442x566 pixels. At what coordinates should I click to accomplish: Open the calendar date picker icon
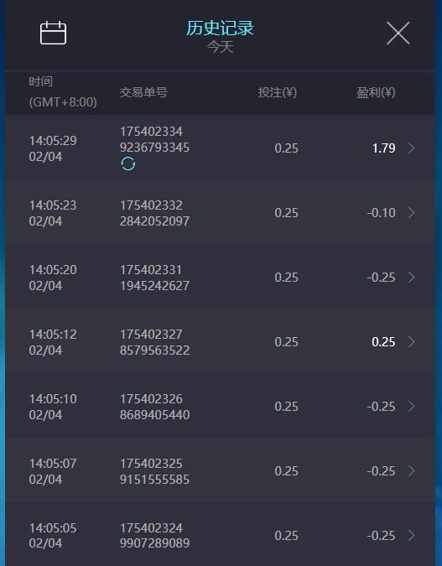point(53,33)
